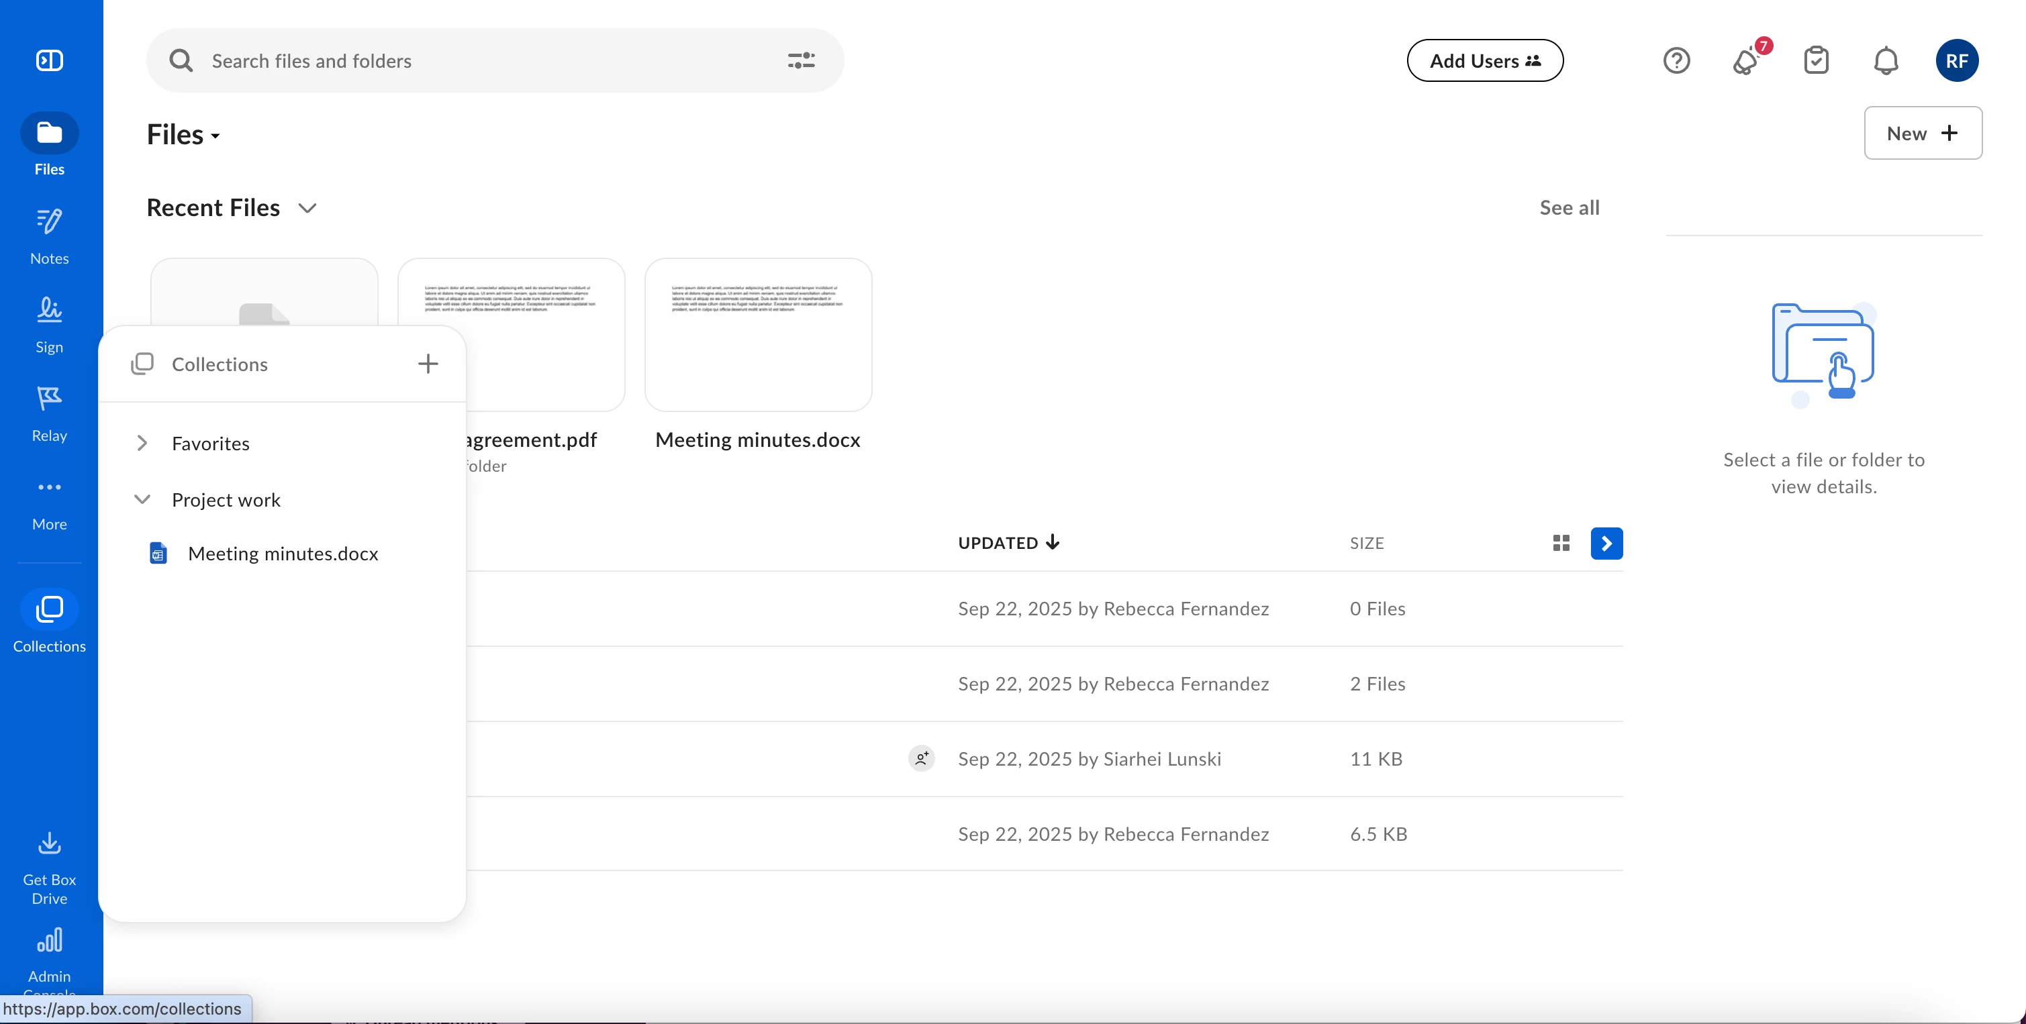Toggle the details panel with the blue arrow
Screen dimensions: 2026x1024
point(1606,543)
